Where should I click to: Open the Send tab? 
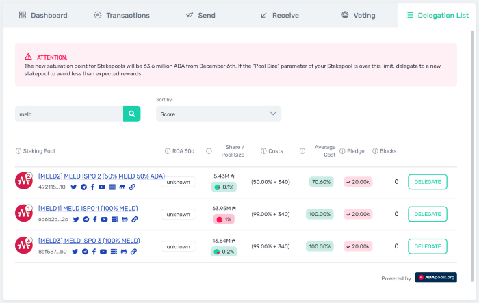pos(200,15)
